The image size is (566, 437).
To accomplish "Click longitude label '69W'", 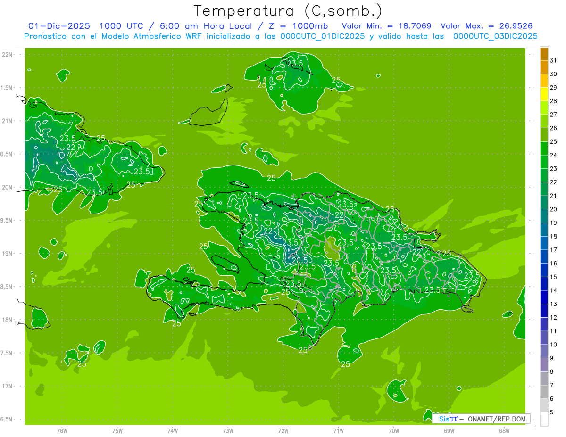I will tap(449, 430).
